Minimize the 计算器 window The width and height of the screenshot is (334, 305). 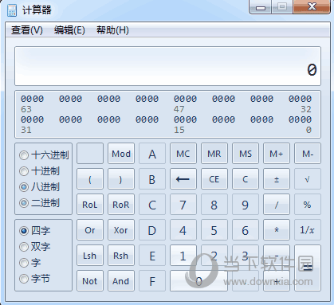[261, 7]
